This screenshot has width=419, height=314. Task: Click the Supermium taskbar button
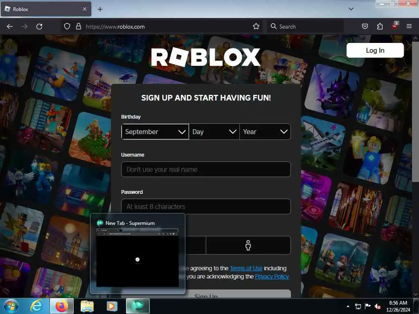(x=138, y=306)
